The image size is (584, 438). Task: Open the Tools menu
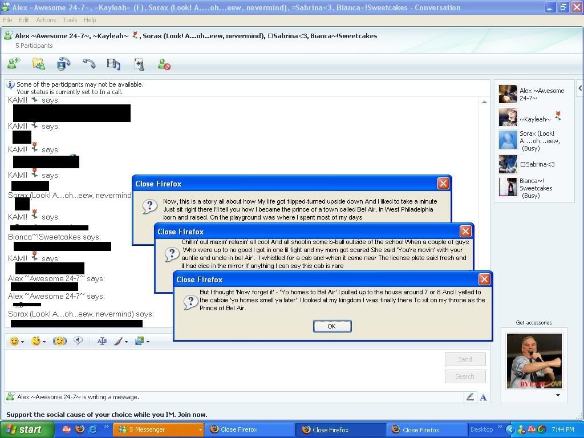(70, 20)
